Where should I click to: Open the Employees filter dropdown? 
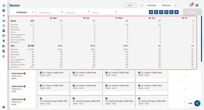pyautogui.click(x=78, y=12)
